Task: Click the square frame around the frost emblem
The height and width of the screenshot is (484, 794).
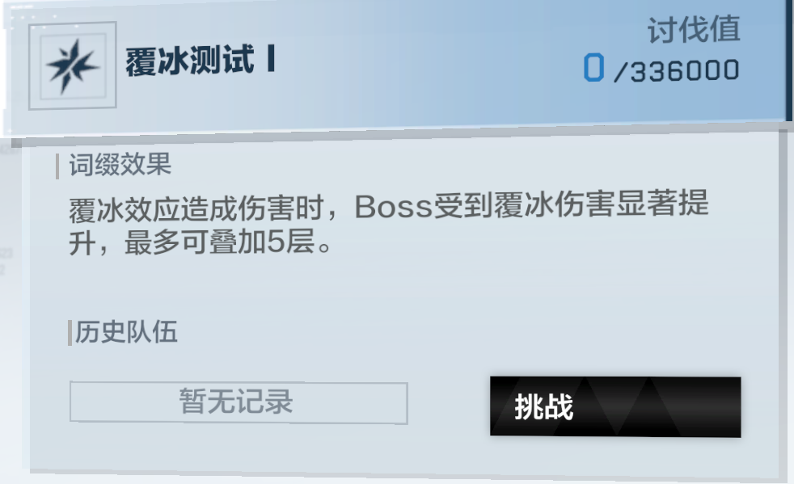Action: click(73, 65)
